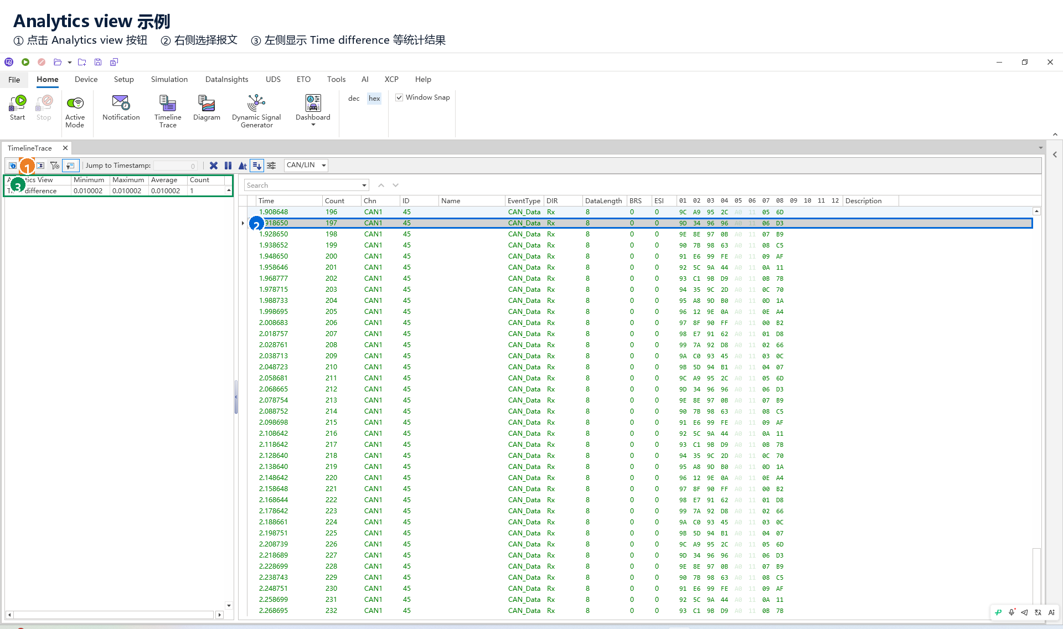The image size is (1063, 629).
Task: Click the blue X clear trace icon
Action: click(x=214, y=166)
